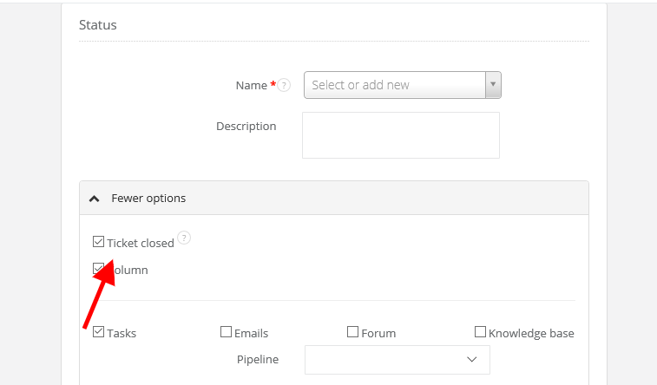Click the up chevron icon beside Fewer options
Viewport: 657px width, 385px height.
(x=95, y=199)
